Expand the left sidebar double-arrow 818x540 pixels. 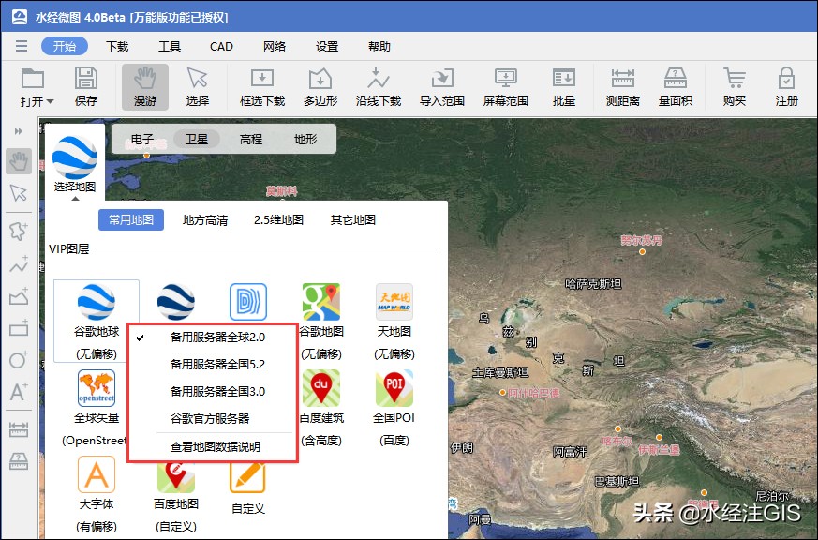pos(19,131)
